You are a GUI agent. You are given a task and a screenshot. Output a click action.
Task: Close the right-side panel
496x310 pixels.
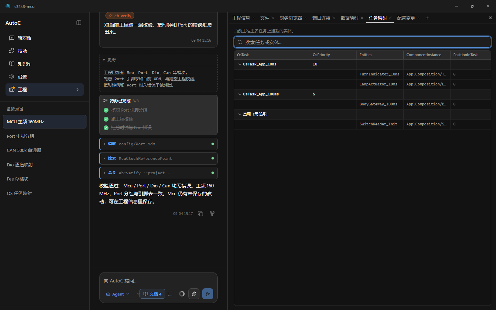(490, 18)
